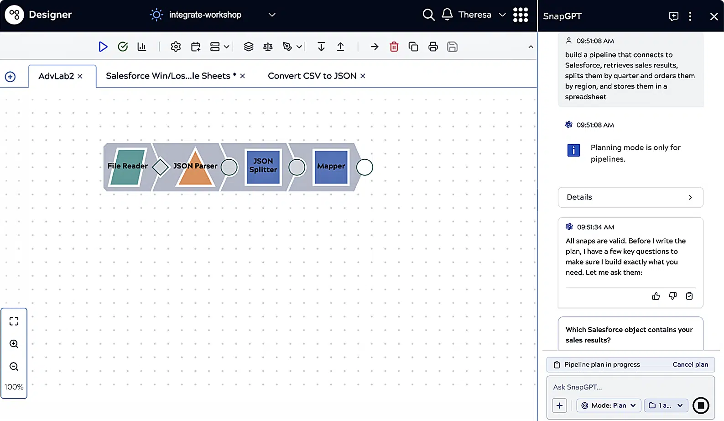This screenshot has height=421, width=724.
Task: Open SnapGPT more options menu
Action: point(690,16)
